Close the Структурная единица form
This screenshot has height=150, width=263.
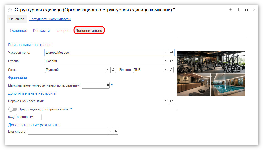click(254, 10)
